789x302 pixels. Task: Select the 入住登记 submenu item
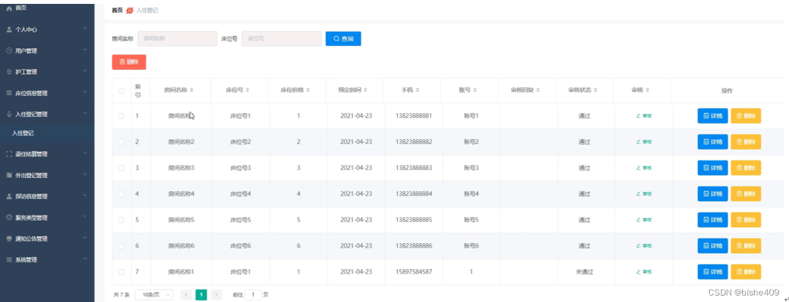click(x=47, y=133)
